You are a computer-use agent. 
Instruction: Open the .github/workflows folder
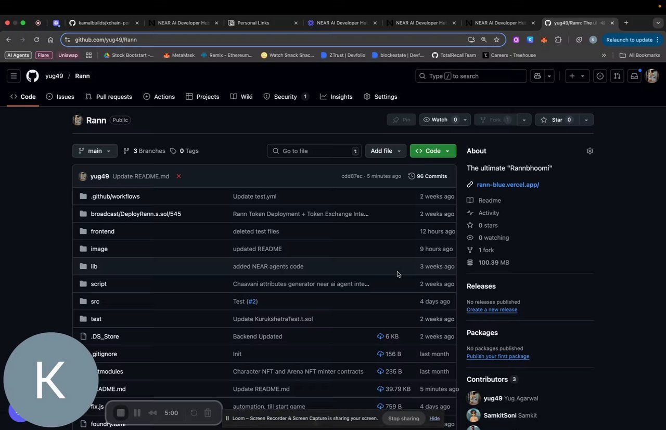(115, 197)
